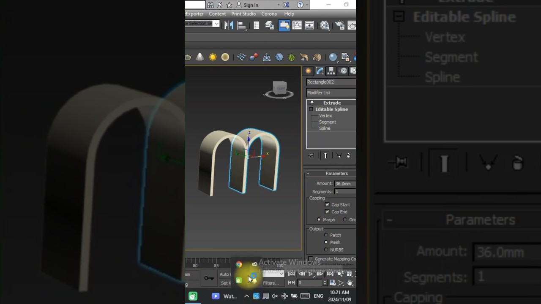Click the cone-shaped object icon
The height and width of the screenshot is (304, 541).
click(200, 57)
